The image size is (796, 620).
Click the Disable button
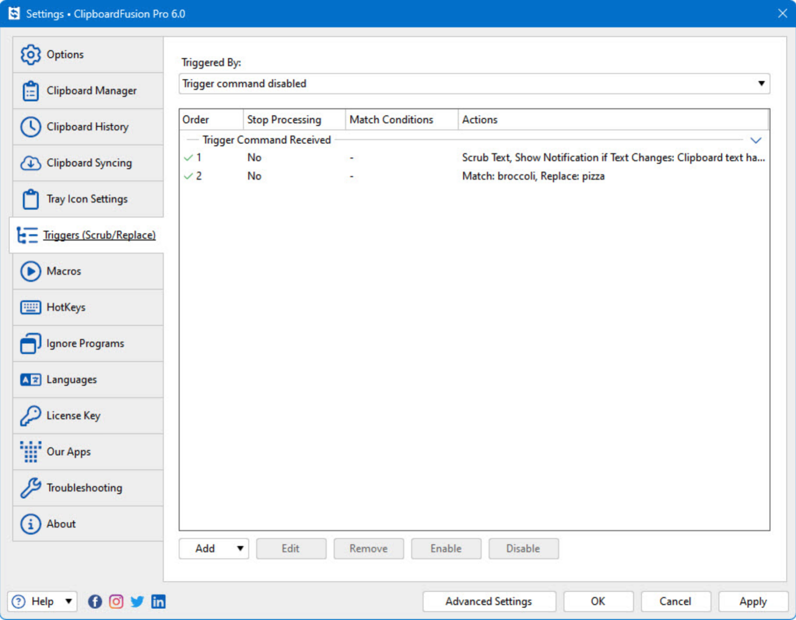(x=524, y=548)
